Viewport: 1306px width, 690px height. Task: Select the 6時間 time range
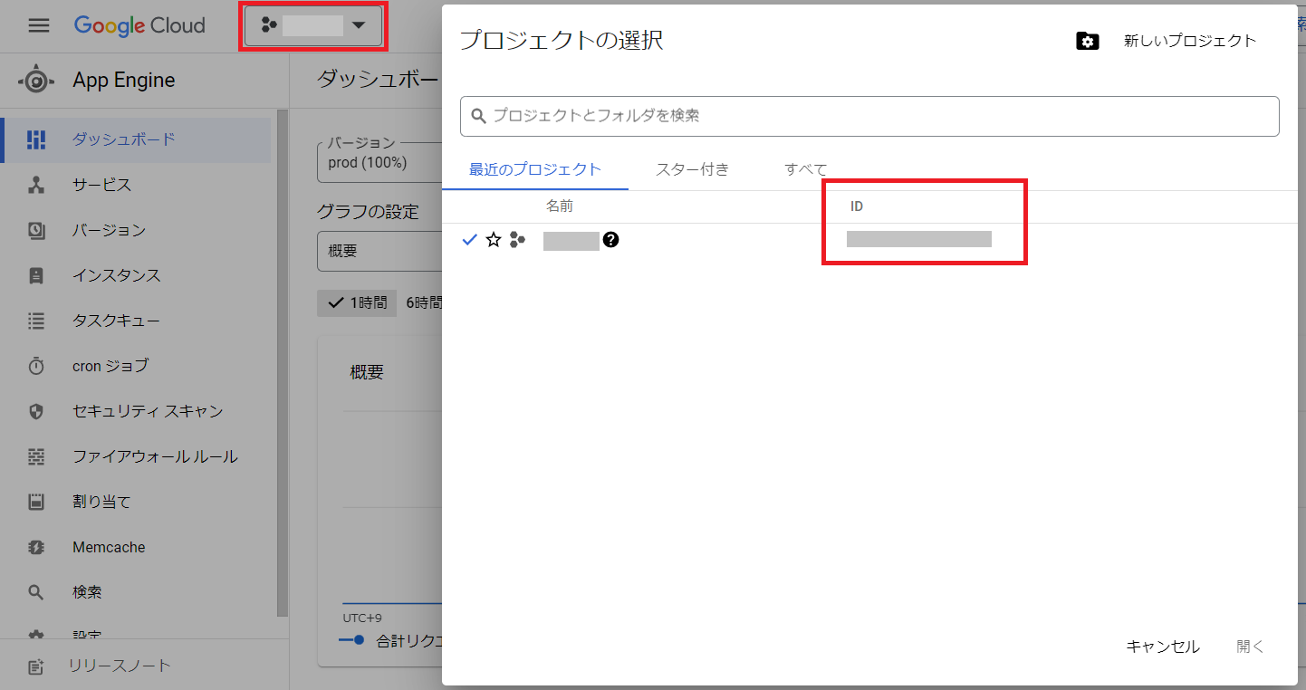point(424,303)
